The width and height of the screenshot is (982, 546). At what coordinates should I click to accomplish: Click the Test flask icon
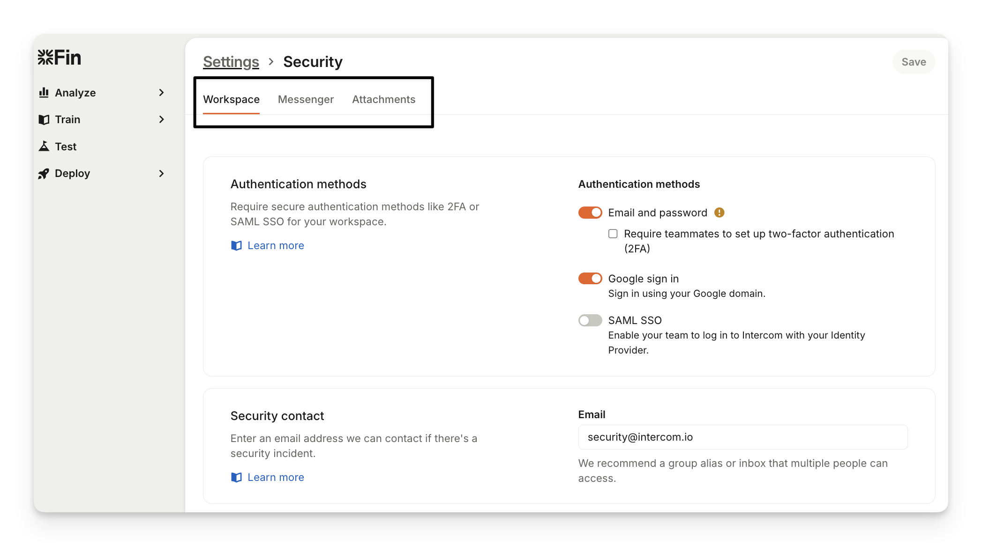(44, 147)
